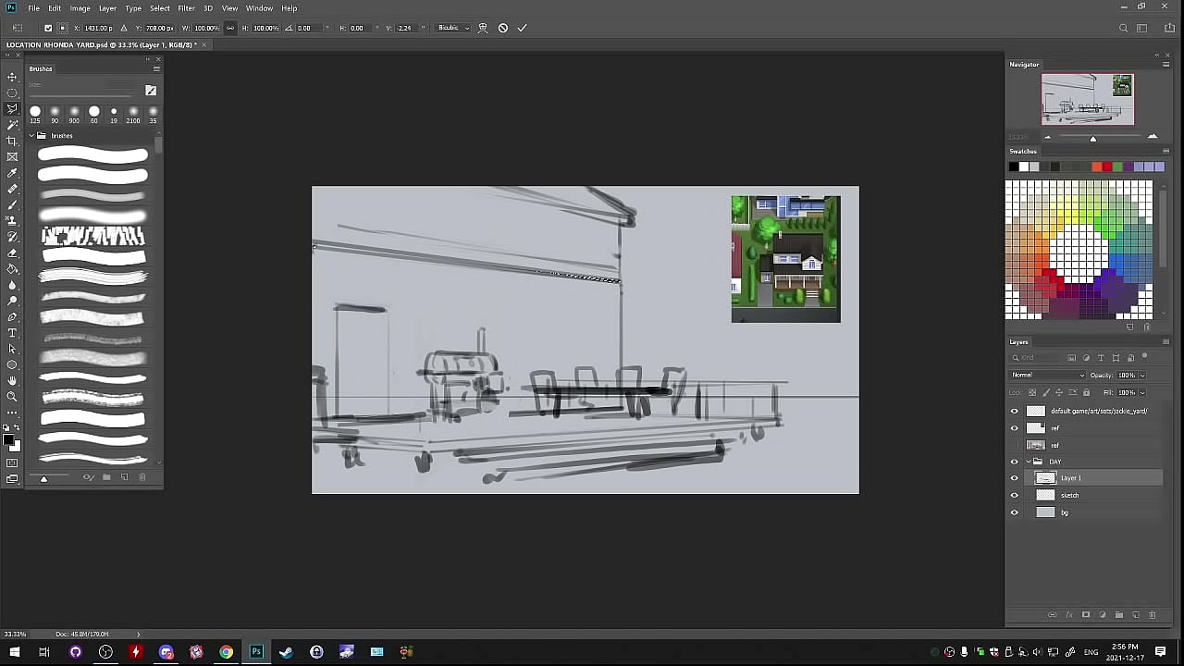Viewport: 1184px width, 666px height.
Task: Click the delete layer trash icon
Action: [1152, 614]
